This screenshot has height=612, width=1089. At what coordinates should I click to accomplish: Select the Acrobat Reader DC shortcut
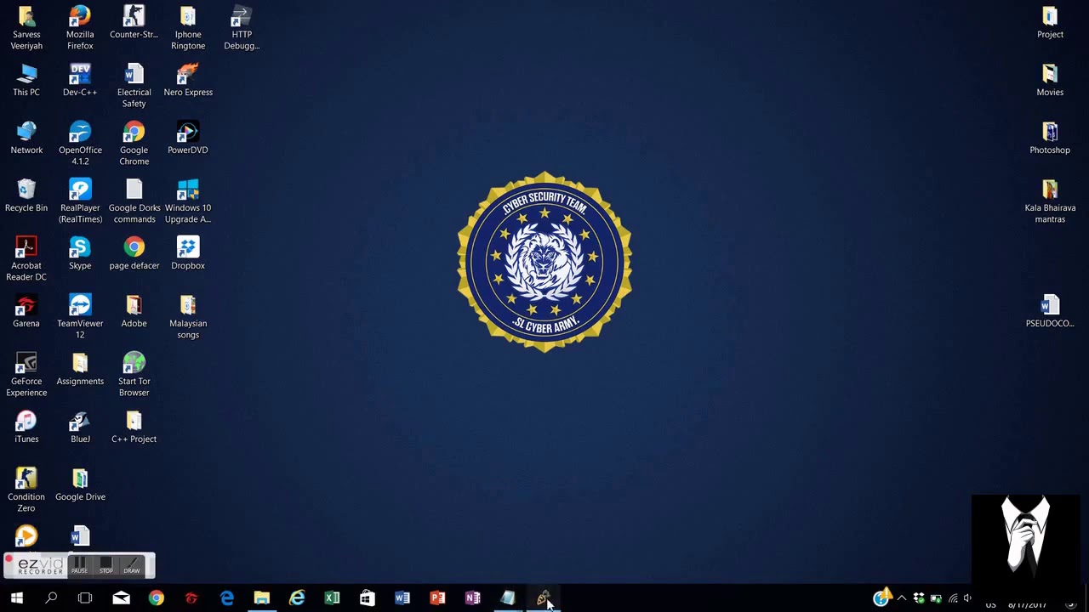(26, 258)
